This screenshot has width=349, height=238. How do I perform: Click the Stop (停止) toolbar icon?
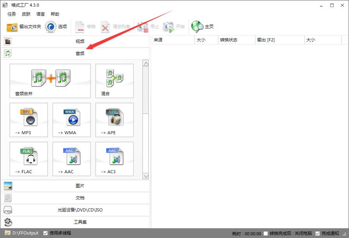(142, 27)
